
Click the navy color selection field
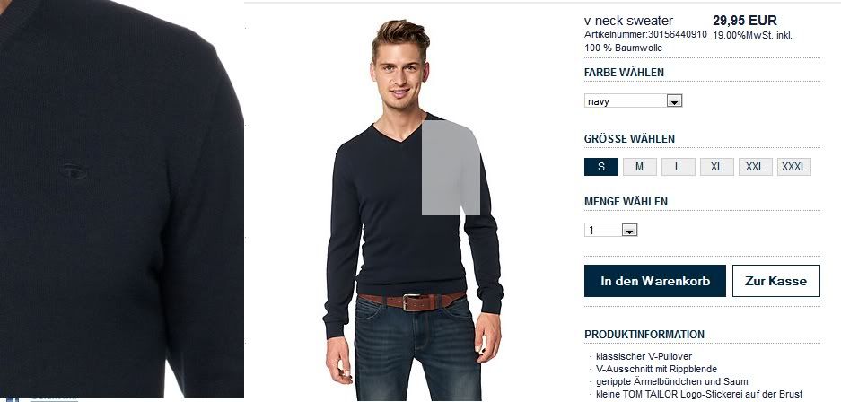(633, 100)
